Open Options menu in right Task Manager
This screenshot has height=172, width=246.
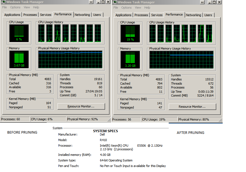click(126, 8)
